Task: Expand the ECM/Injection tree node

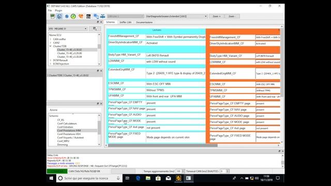Action: pos(51,64)
